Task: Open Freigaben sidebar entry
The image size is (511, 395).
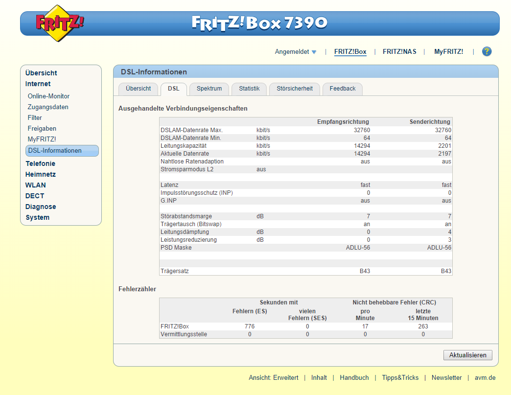Action: (42, 128)
